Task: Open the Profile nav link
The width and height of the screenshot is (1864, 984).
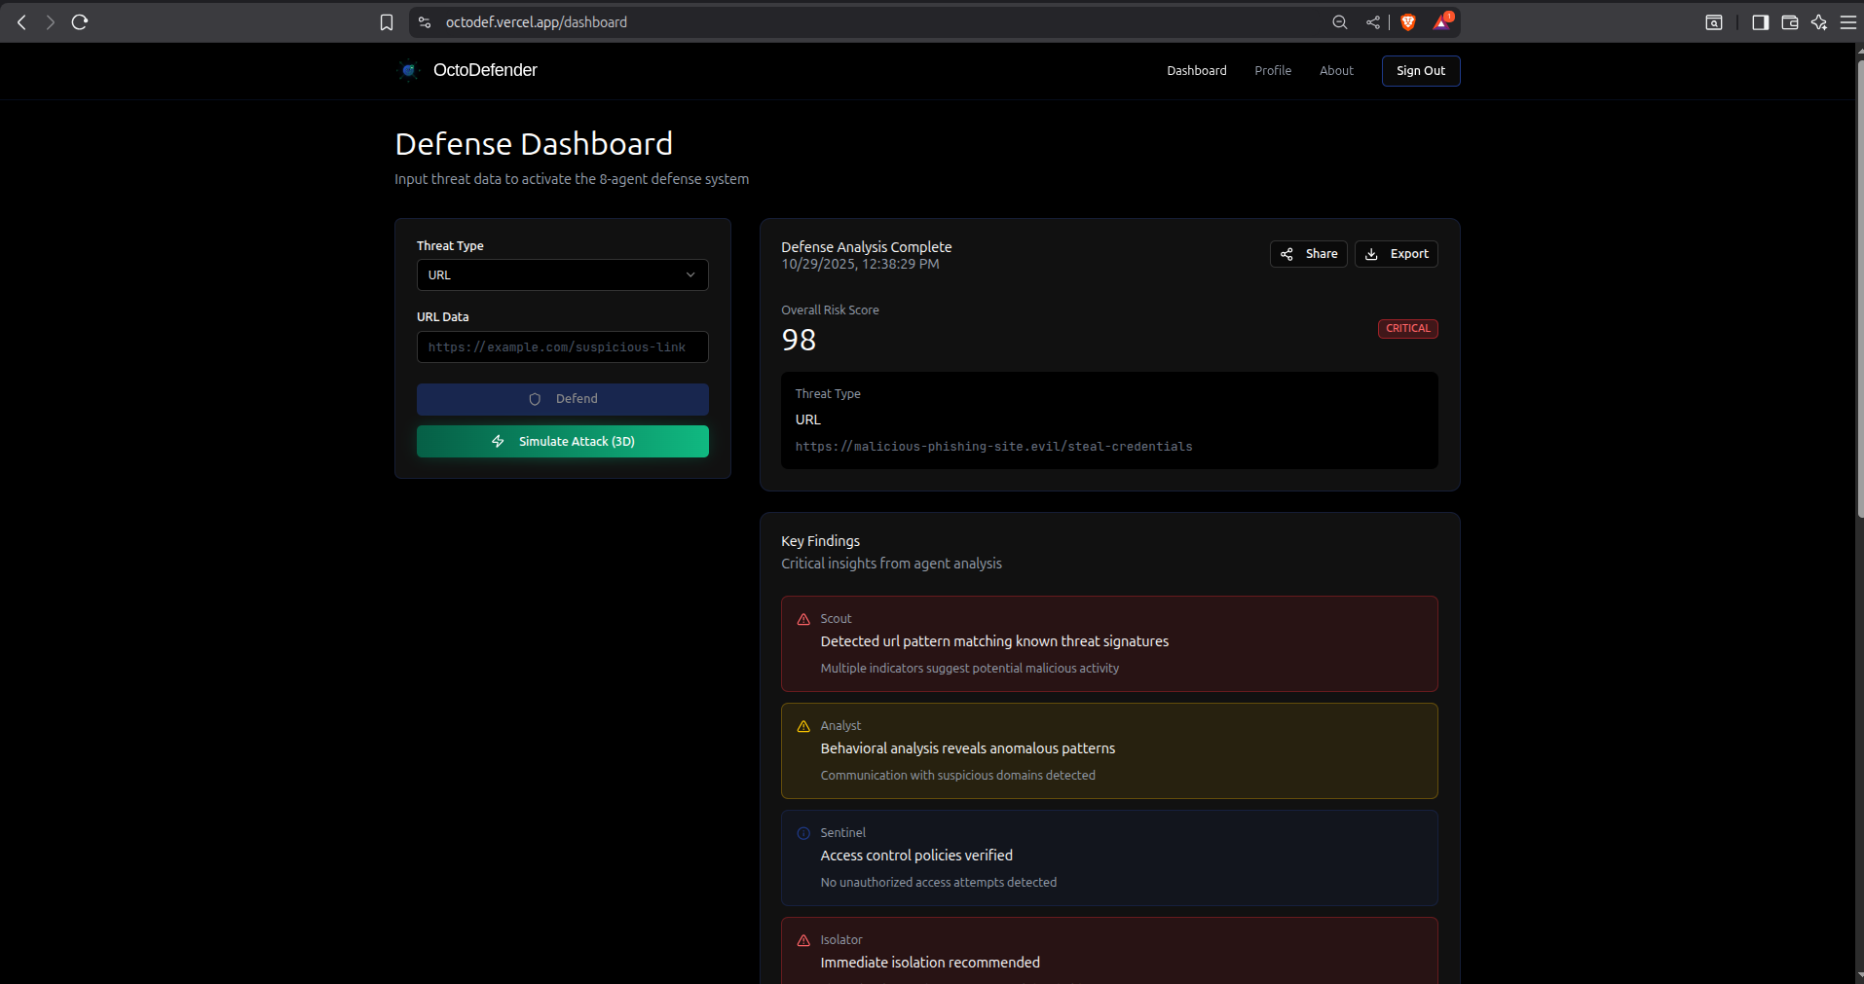Action: click(x=1273, y=71)
